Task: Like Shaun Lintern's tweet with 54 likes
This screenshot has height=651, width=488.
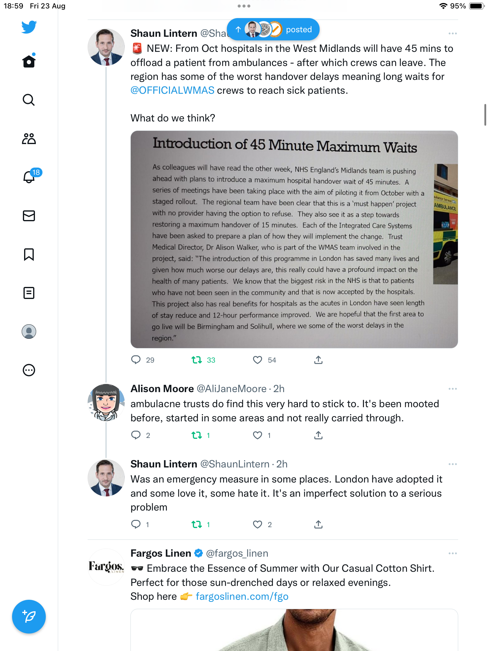Action: point(257,360)
